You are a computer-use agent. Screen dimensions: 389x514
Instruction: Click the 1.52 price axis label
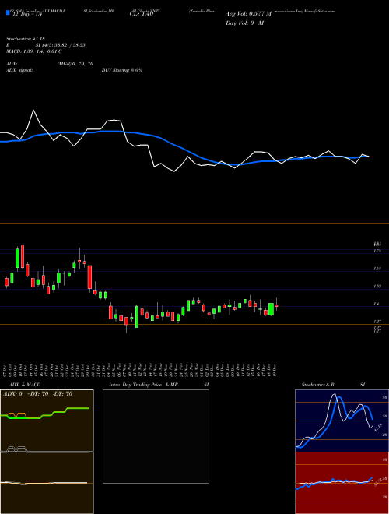tap(377, 286)
